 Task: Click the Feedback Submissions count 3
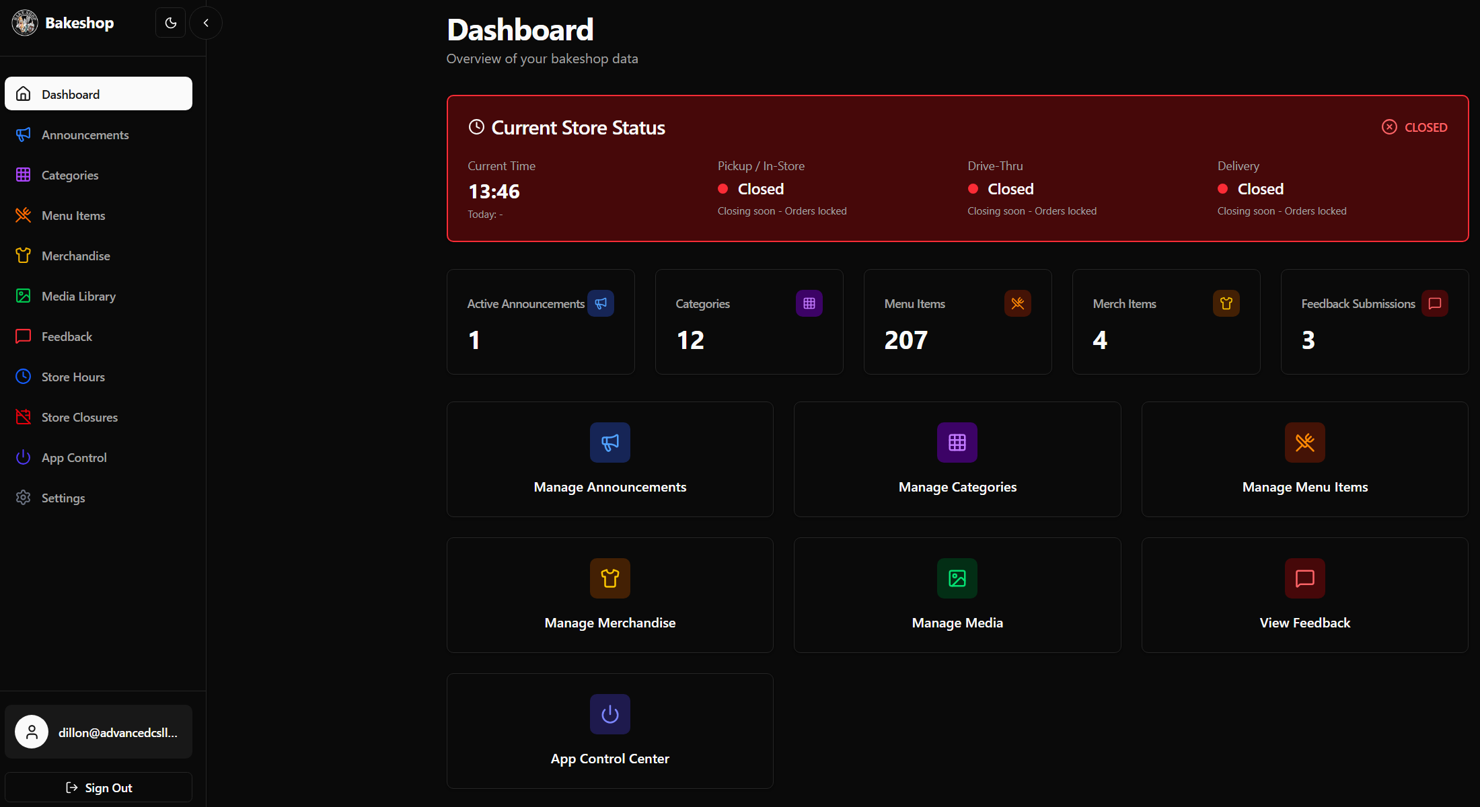1308,340
